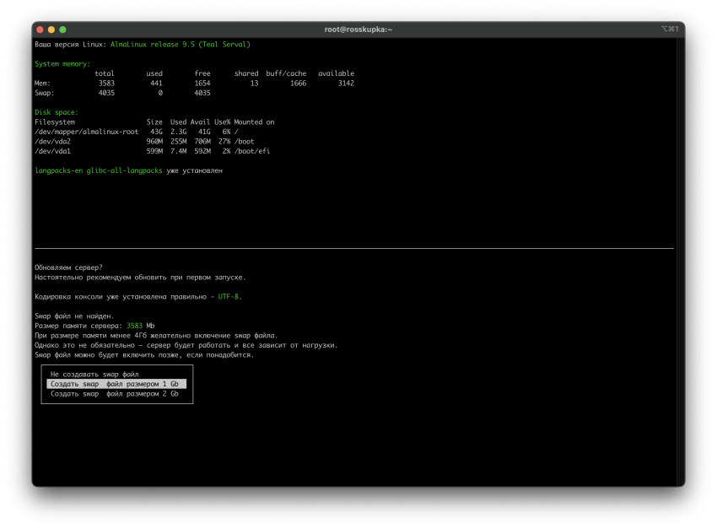Viewport: 717px width, 529px height.
Task: Click Mem total value 3583
Action: click(x=106, y=84)
